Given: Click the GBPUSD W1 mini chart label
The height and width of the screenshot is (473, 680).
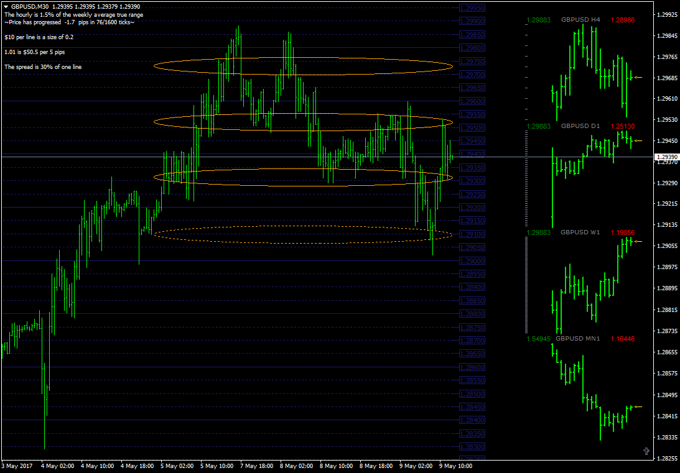Looking at the screenshot, I should pos(580,232).
